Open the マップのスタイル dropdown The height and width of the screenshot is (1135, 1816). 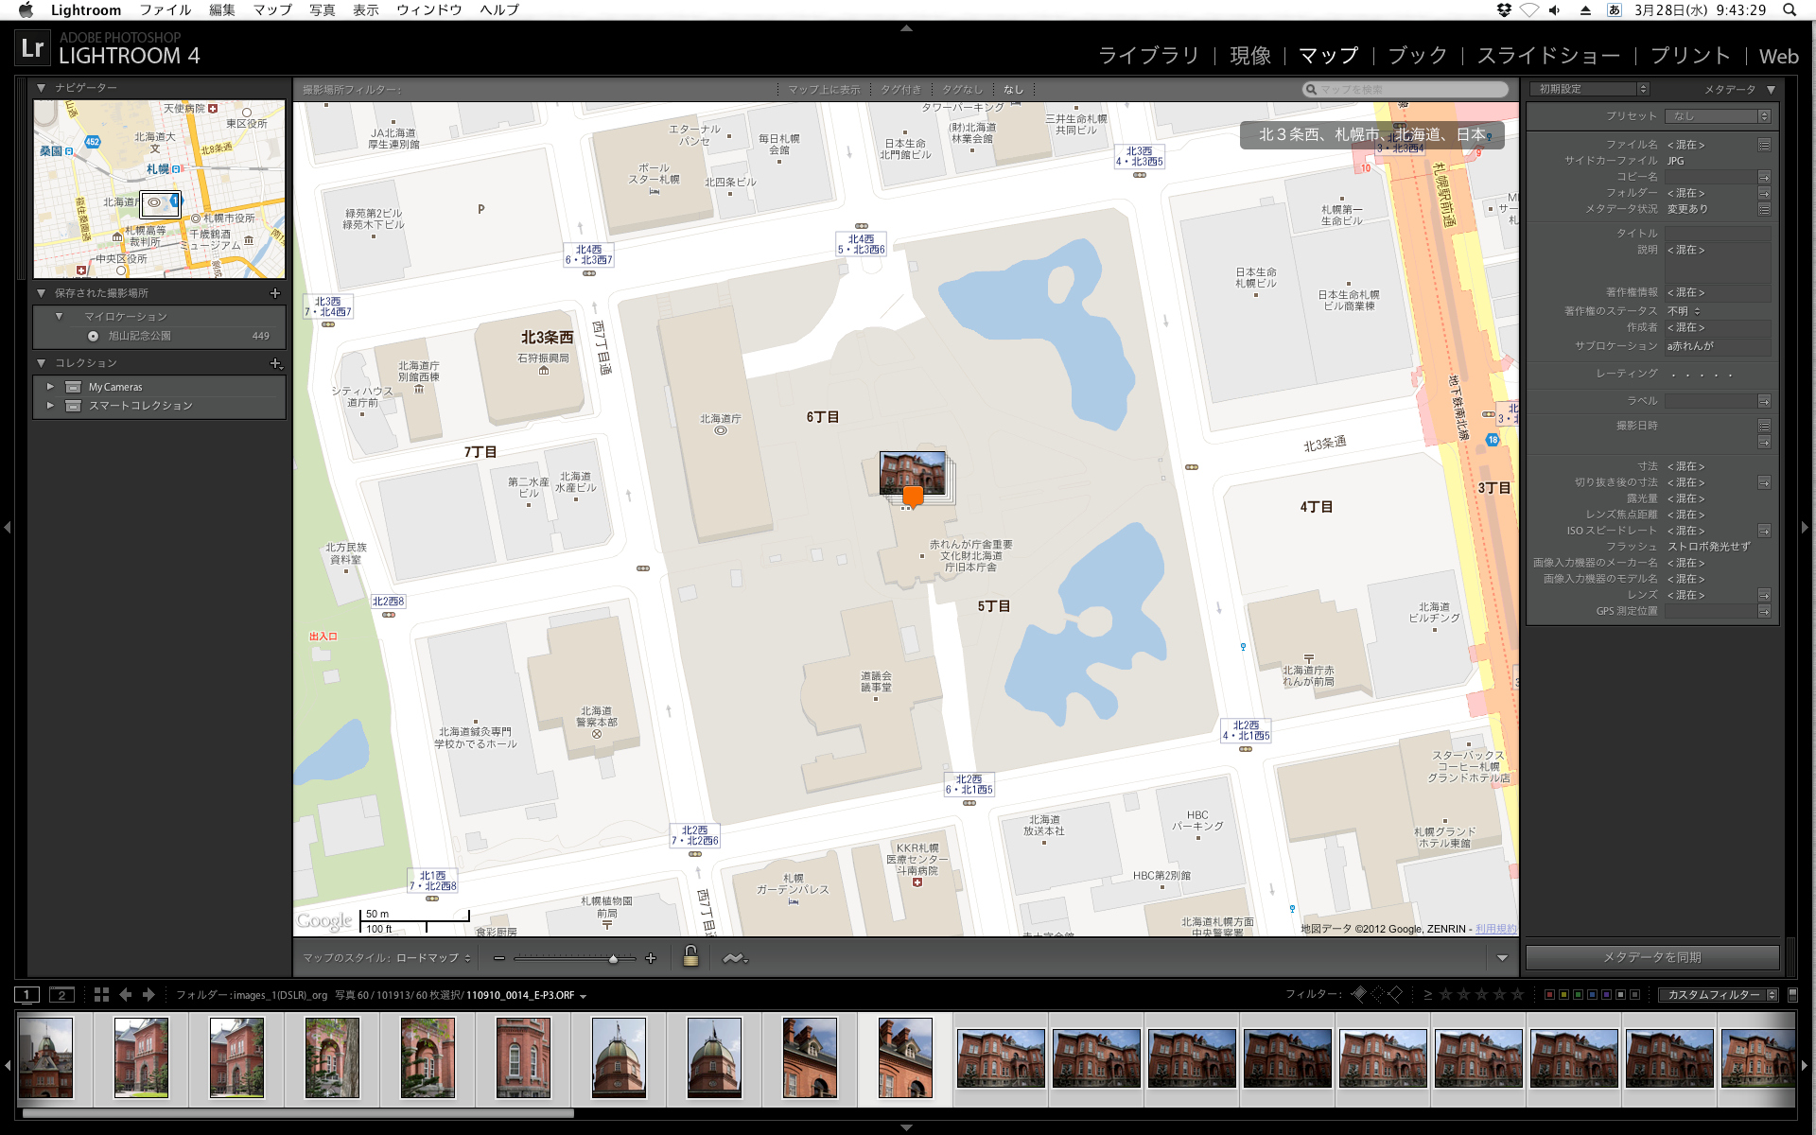(x=433, y=958)
